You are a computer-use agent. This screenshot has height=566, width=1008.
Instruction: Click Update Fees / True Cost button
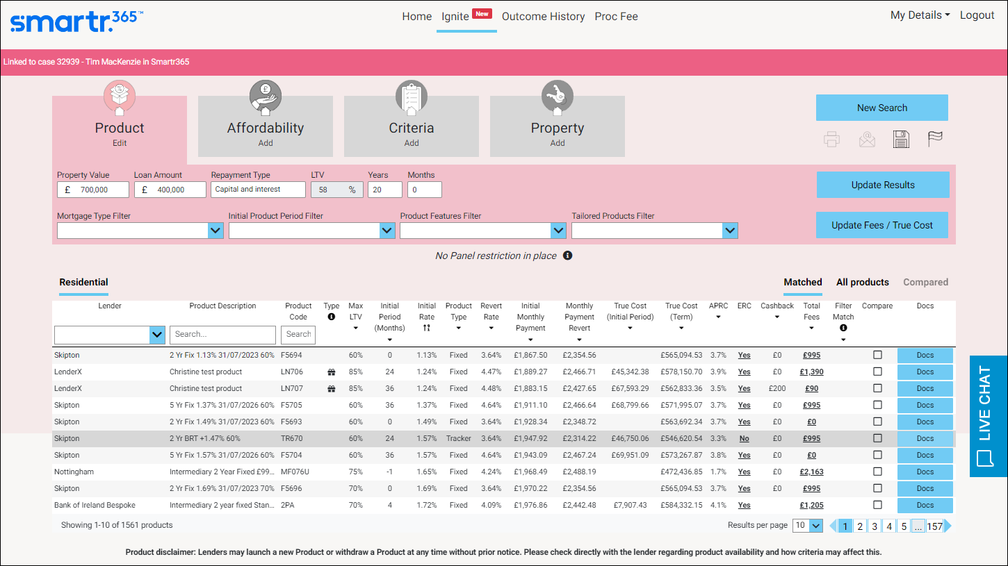[x=882, y=225]
